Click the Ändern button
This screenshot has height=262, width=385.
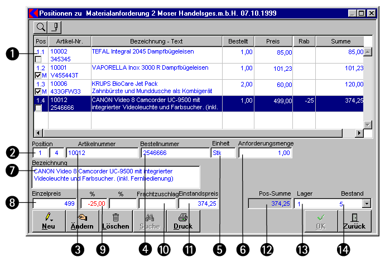(82, 221)
